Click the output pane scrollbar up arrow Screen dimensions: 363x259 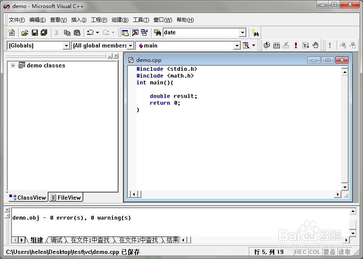pos(353,211)
